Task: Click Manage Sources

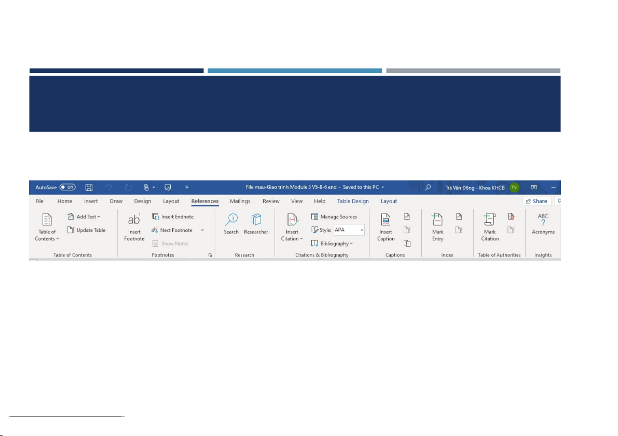Action: coord(334,217)
